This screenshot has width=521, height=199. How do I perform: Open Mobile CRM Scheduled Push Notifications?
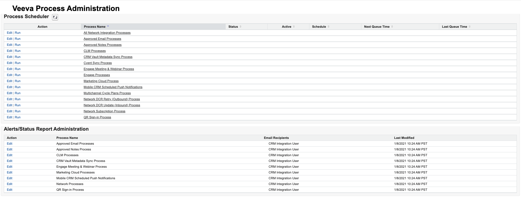click(113, 87)
